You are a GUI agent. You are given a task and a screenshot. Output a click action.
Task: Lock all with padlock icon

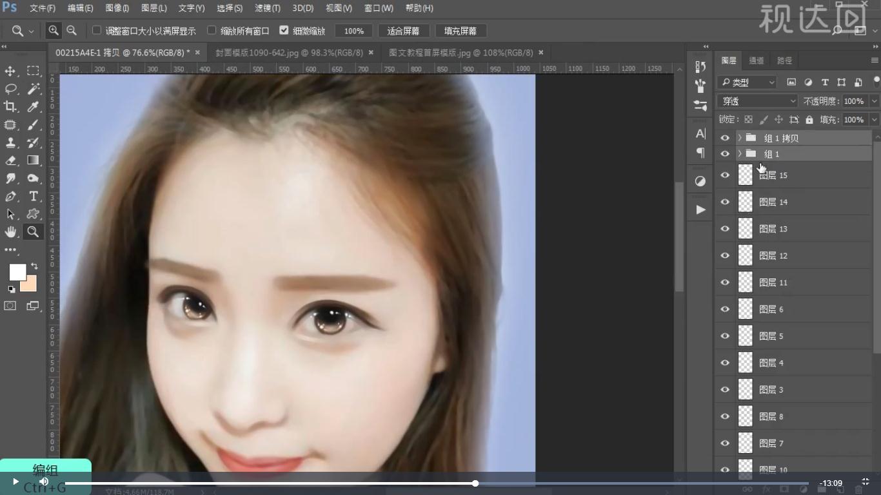[809, 120]
